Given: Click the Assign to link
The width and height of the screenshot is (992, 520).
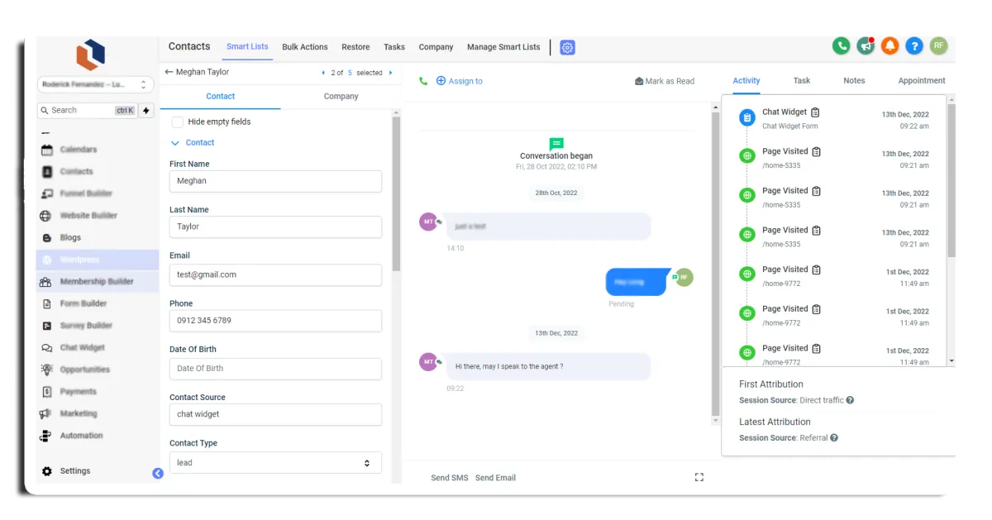Looking at the screenshot, I should pyautogui.click(x=459, y=81).
